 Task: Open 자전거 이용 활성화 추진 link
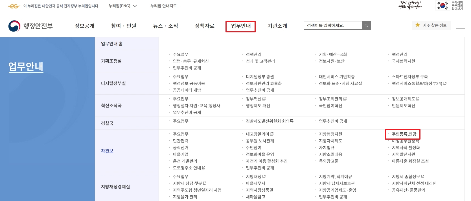click(267, 161)
